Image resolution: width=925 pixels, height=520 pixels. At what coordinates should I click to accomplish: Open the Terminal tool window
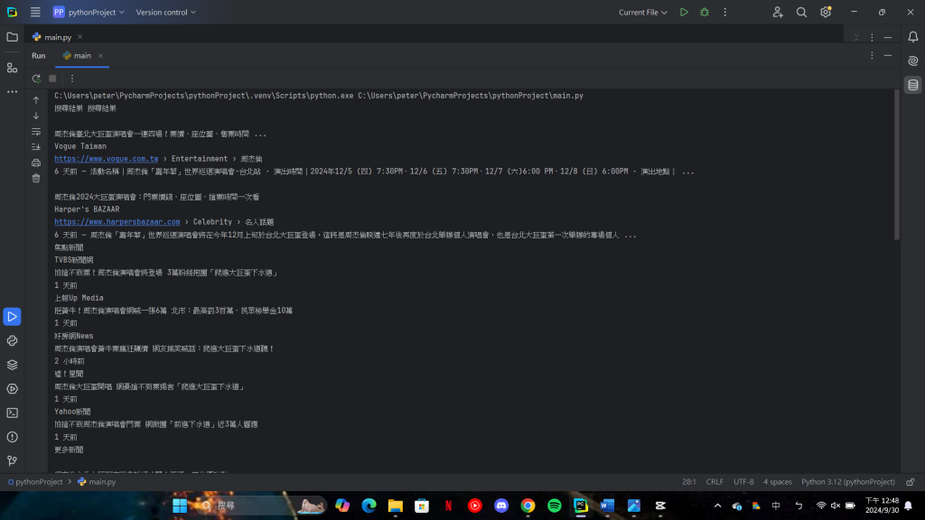tap(12, 413)
